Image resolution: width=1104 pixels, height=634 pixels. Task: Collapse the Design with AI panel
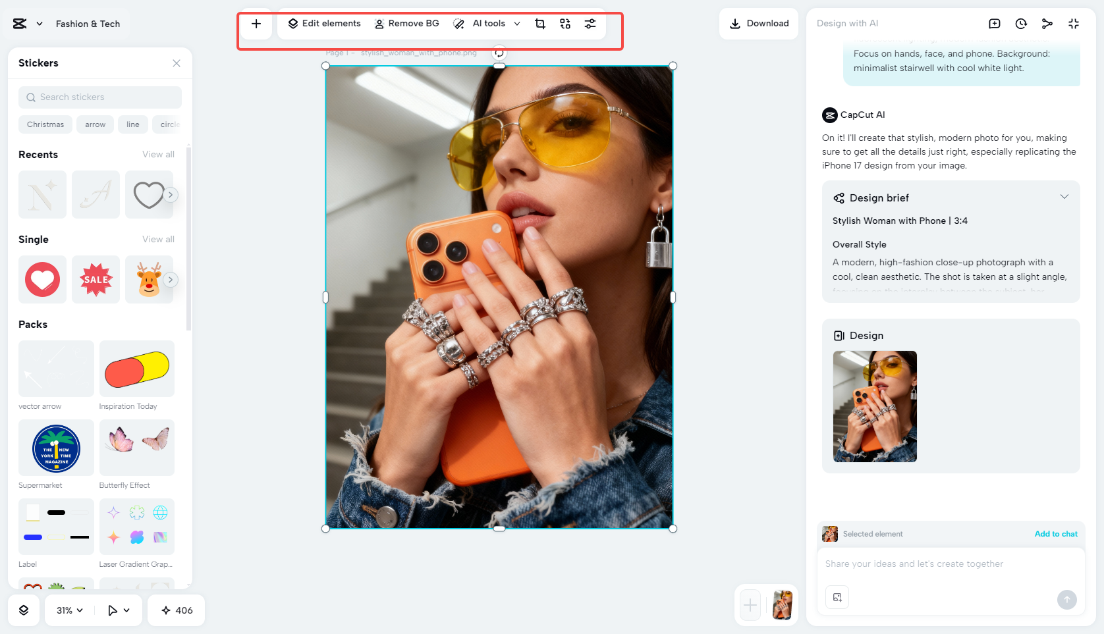click(x=1074, y=24)
